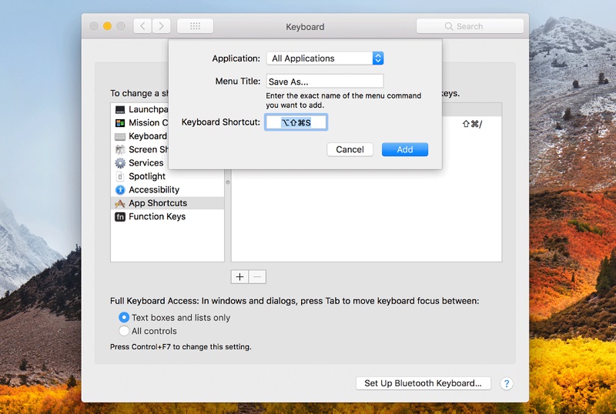Select 'Text boxes and lists only' radio button

124,318
